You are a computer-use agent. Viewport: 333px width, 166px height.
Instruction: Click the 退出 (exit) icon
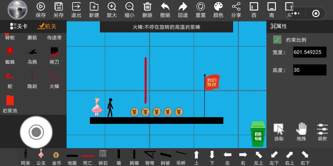click(76, 6)
